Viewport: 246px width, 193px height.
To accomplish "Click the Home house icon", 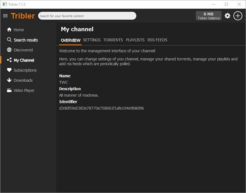I will pyautogui.click(x=9, y=30).
